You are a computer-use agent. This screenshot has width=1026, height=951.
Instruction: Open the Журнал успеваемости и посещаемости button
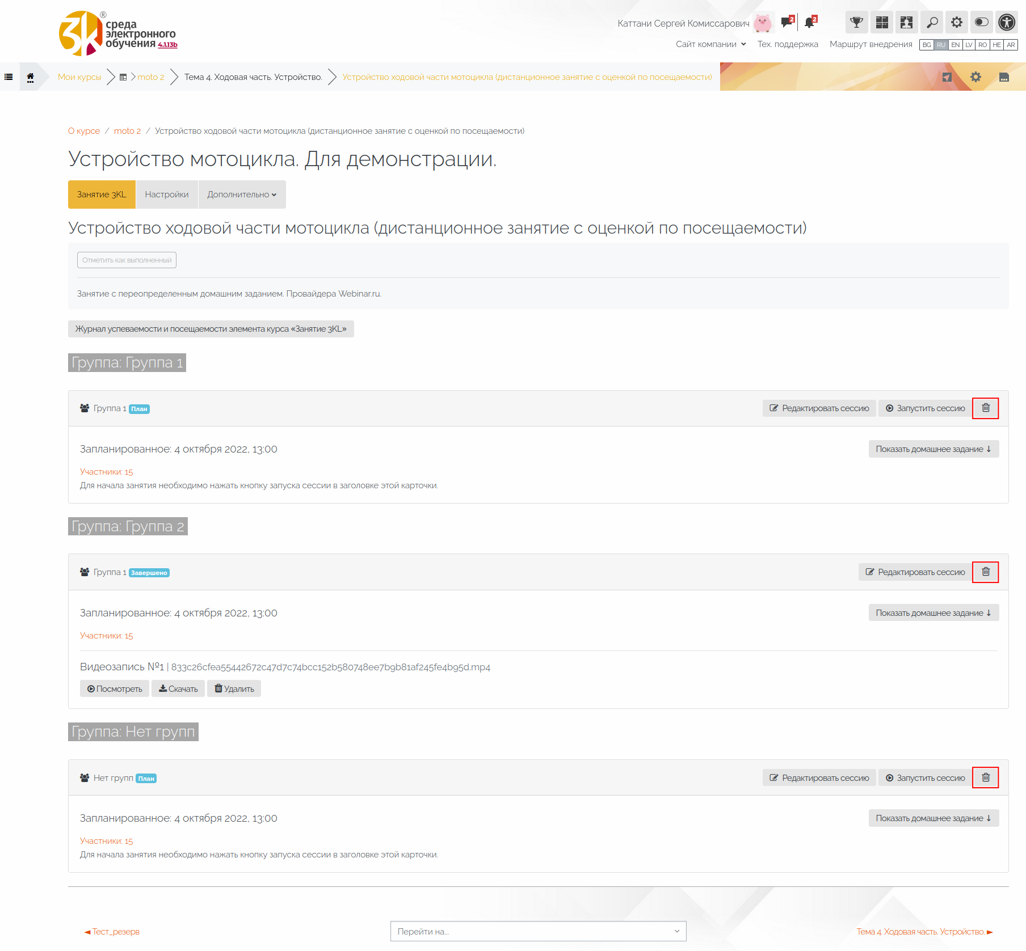[211, 329]
